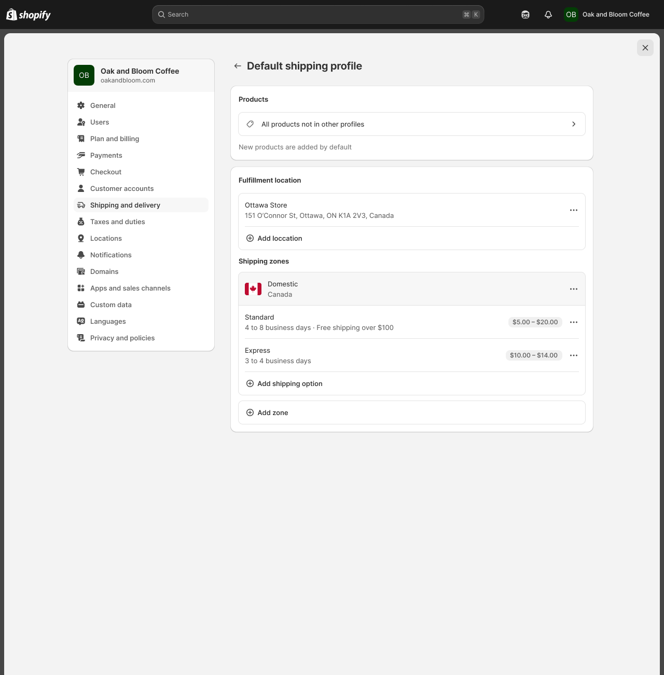Click the Languages icon in sidebar
The height and width of the screenshot is (675, 664).
coord(81,321)
